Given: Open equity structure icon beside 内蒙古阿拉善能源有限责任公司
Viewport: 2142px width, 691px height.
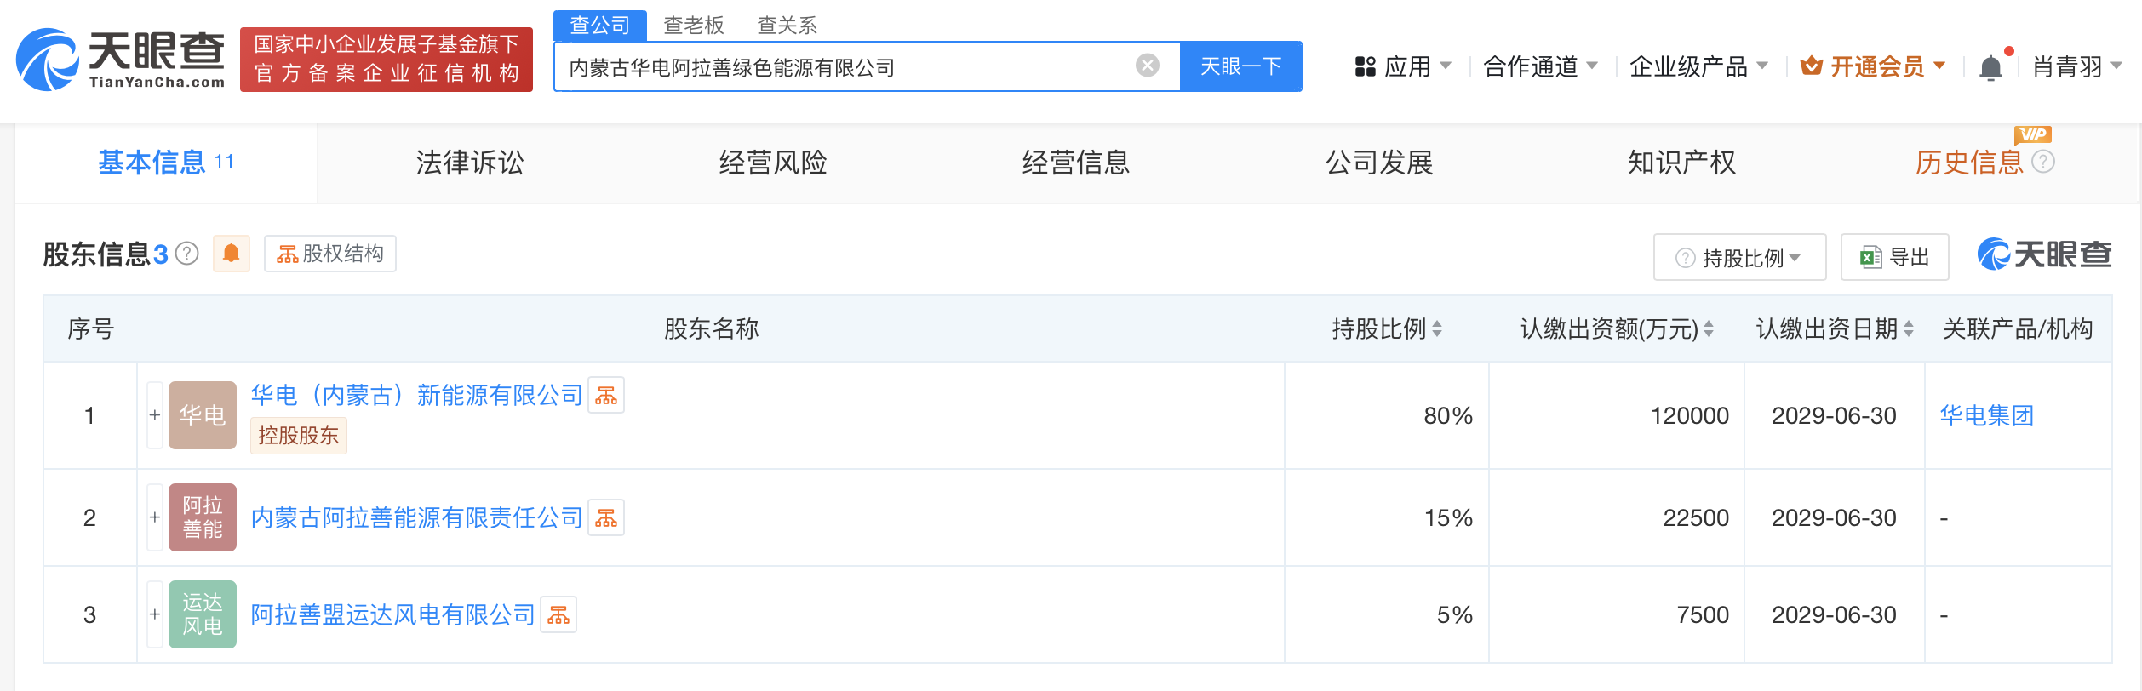Looking at the screenshot, I should pyautogui.click(x=606, y=517).
